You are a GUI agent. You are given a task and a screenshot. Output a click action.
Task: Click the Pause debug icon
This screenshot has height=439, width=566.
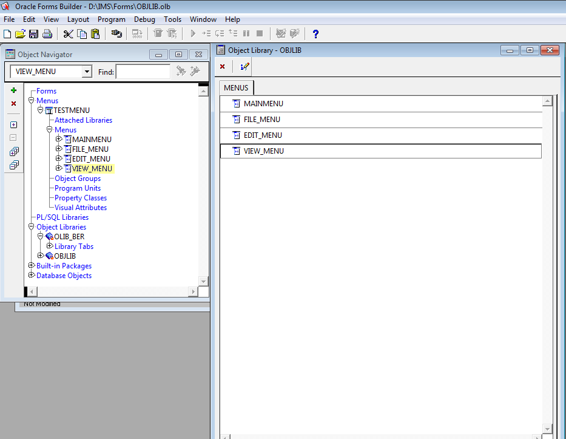(x=246, y=33)
